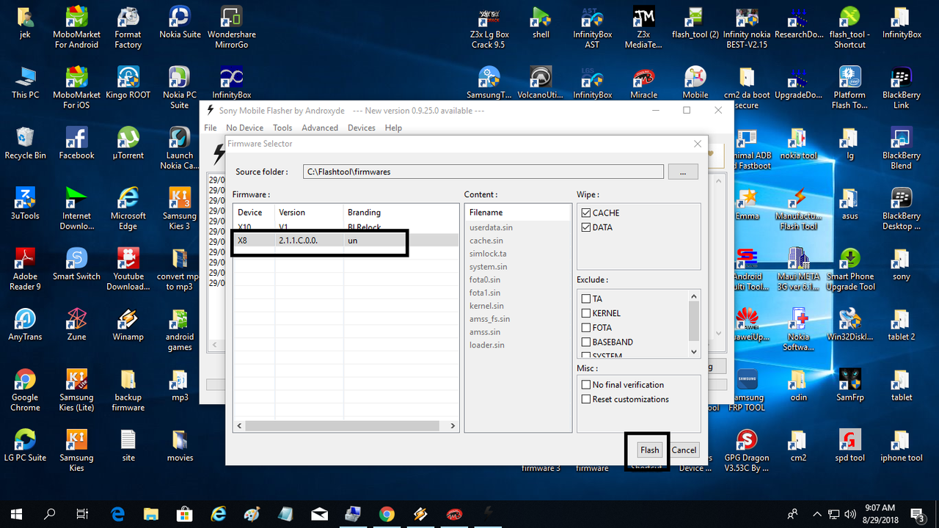939x528 pixels.
Task: Click the Device column header
Action: tap(254, 212)
